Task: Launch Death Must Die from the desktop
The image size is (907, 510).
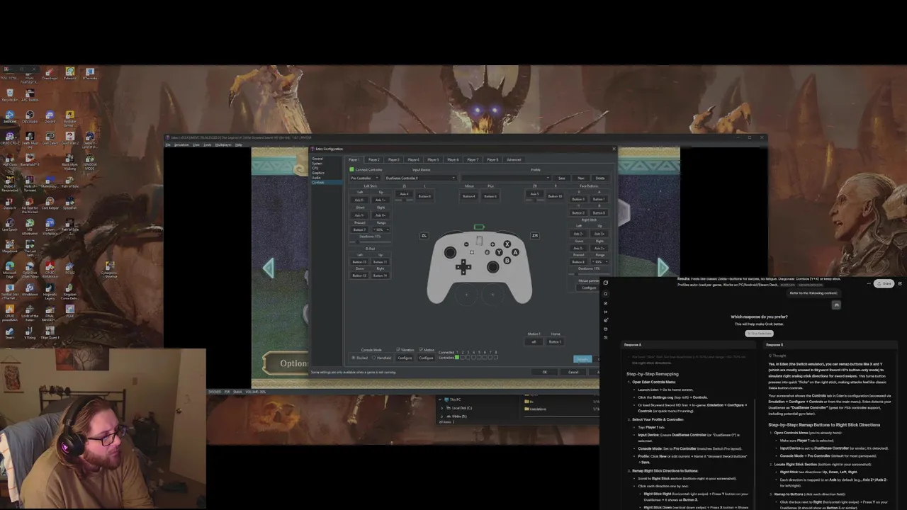Action: click(30, 139)
